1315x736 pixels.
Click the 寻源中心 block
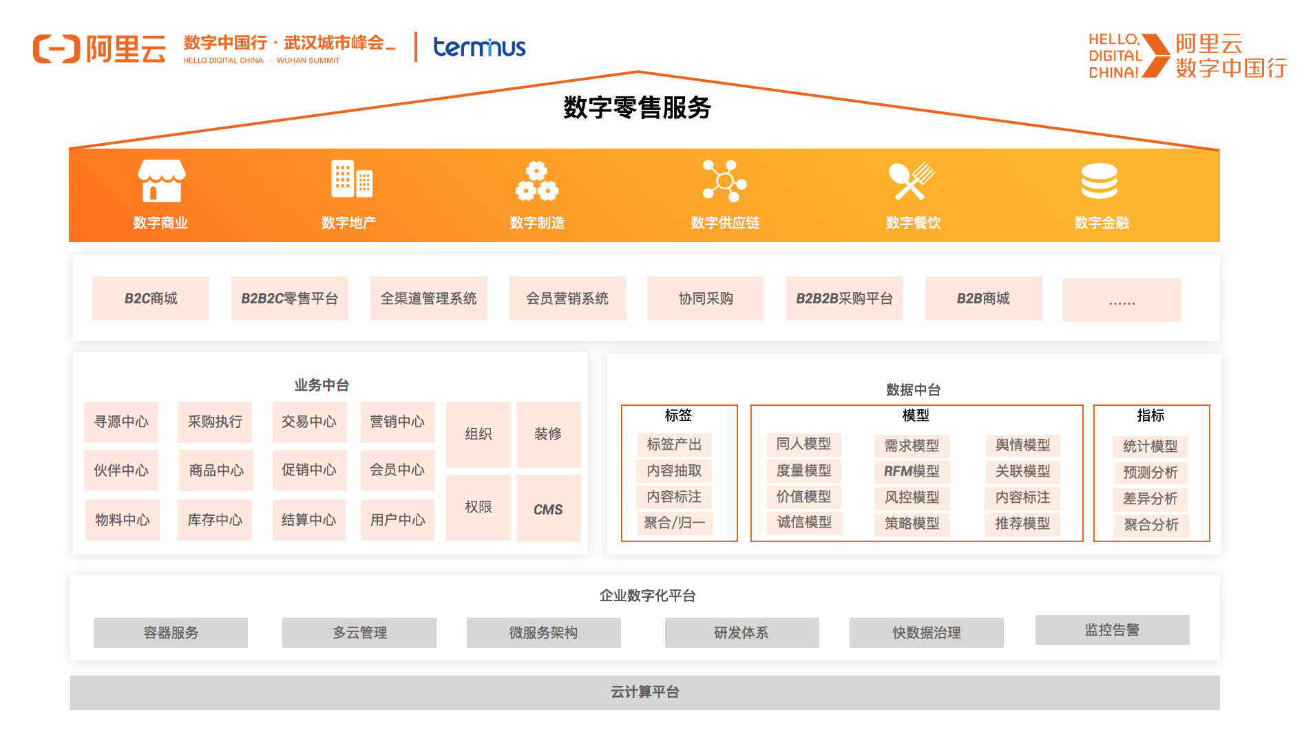(x=121, y=422)
